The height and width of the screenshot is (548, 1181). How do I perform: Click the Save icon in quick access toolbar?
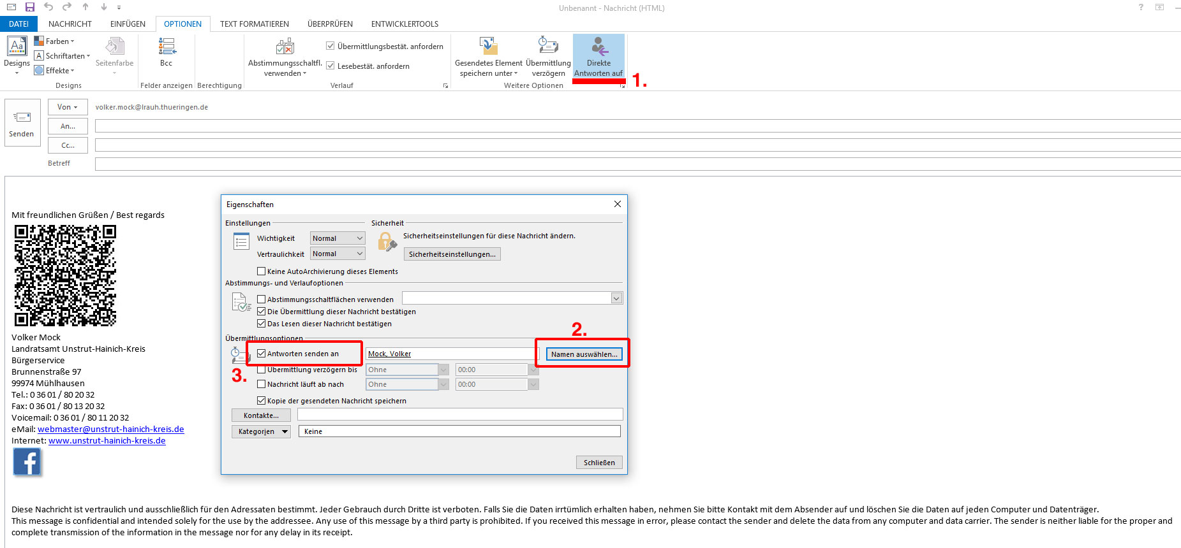pyautogui.click(x=29, y=7)
